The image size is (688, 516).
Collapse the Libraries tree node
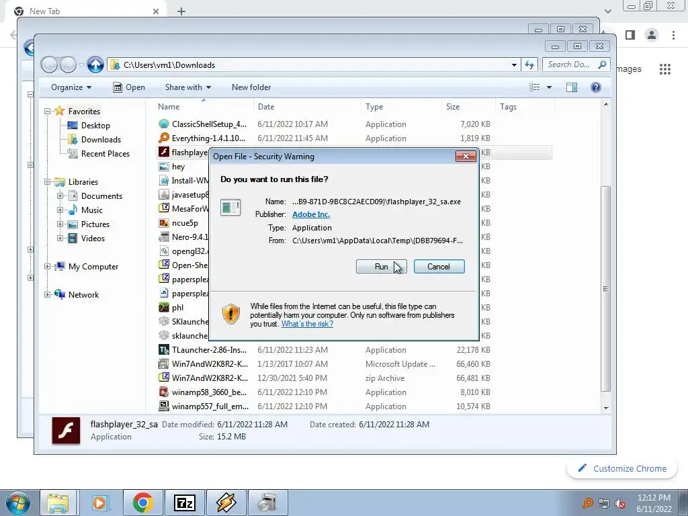pyautogui.click(x=48, y=181)
